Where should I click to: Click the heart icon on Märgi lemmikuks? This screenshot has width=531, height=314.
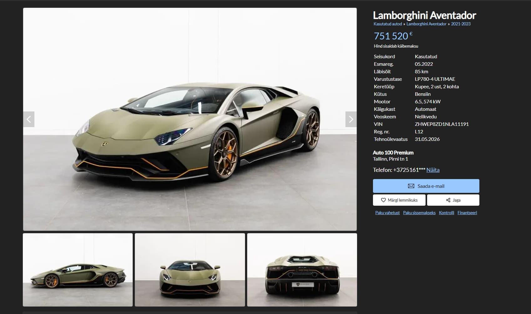pyautogui.click(x=383, y=200)
